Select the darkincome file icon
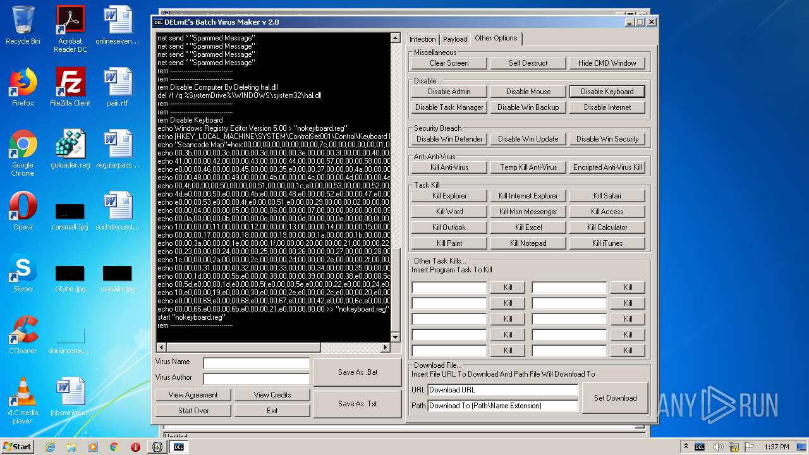This screenshot has width=809, height=455. [70, 340]
